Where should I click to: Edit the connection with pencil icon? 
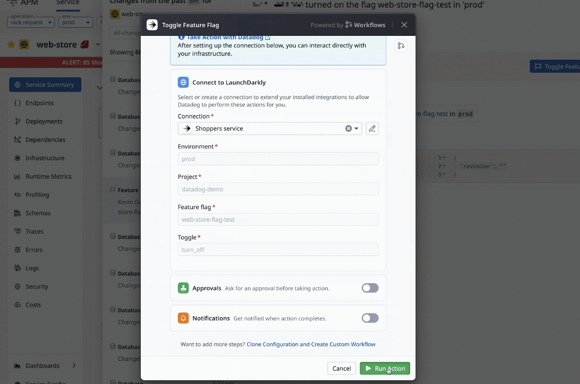(x=372, y=128)
